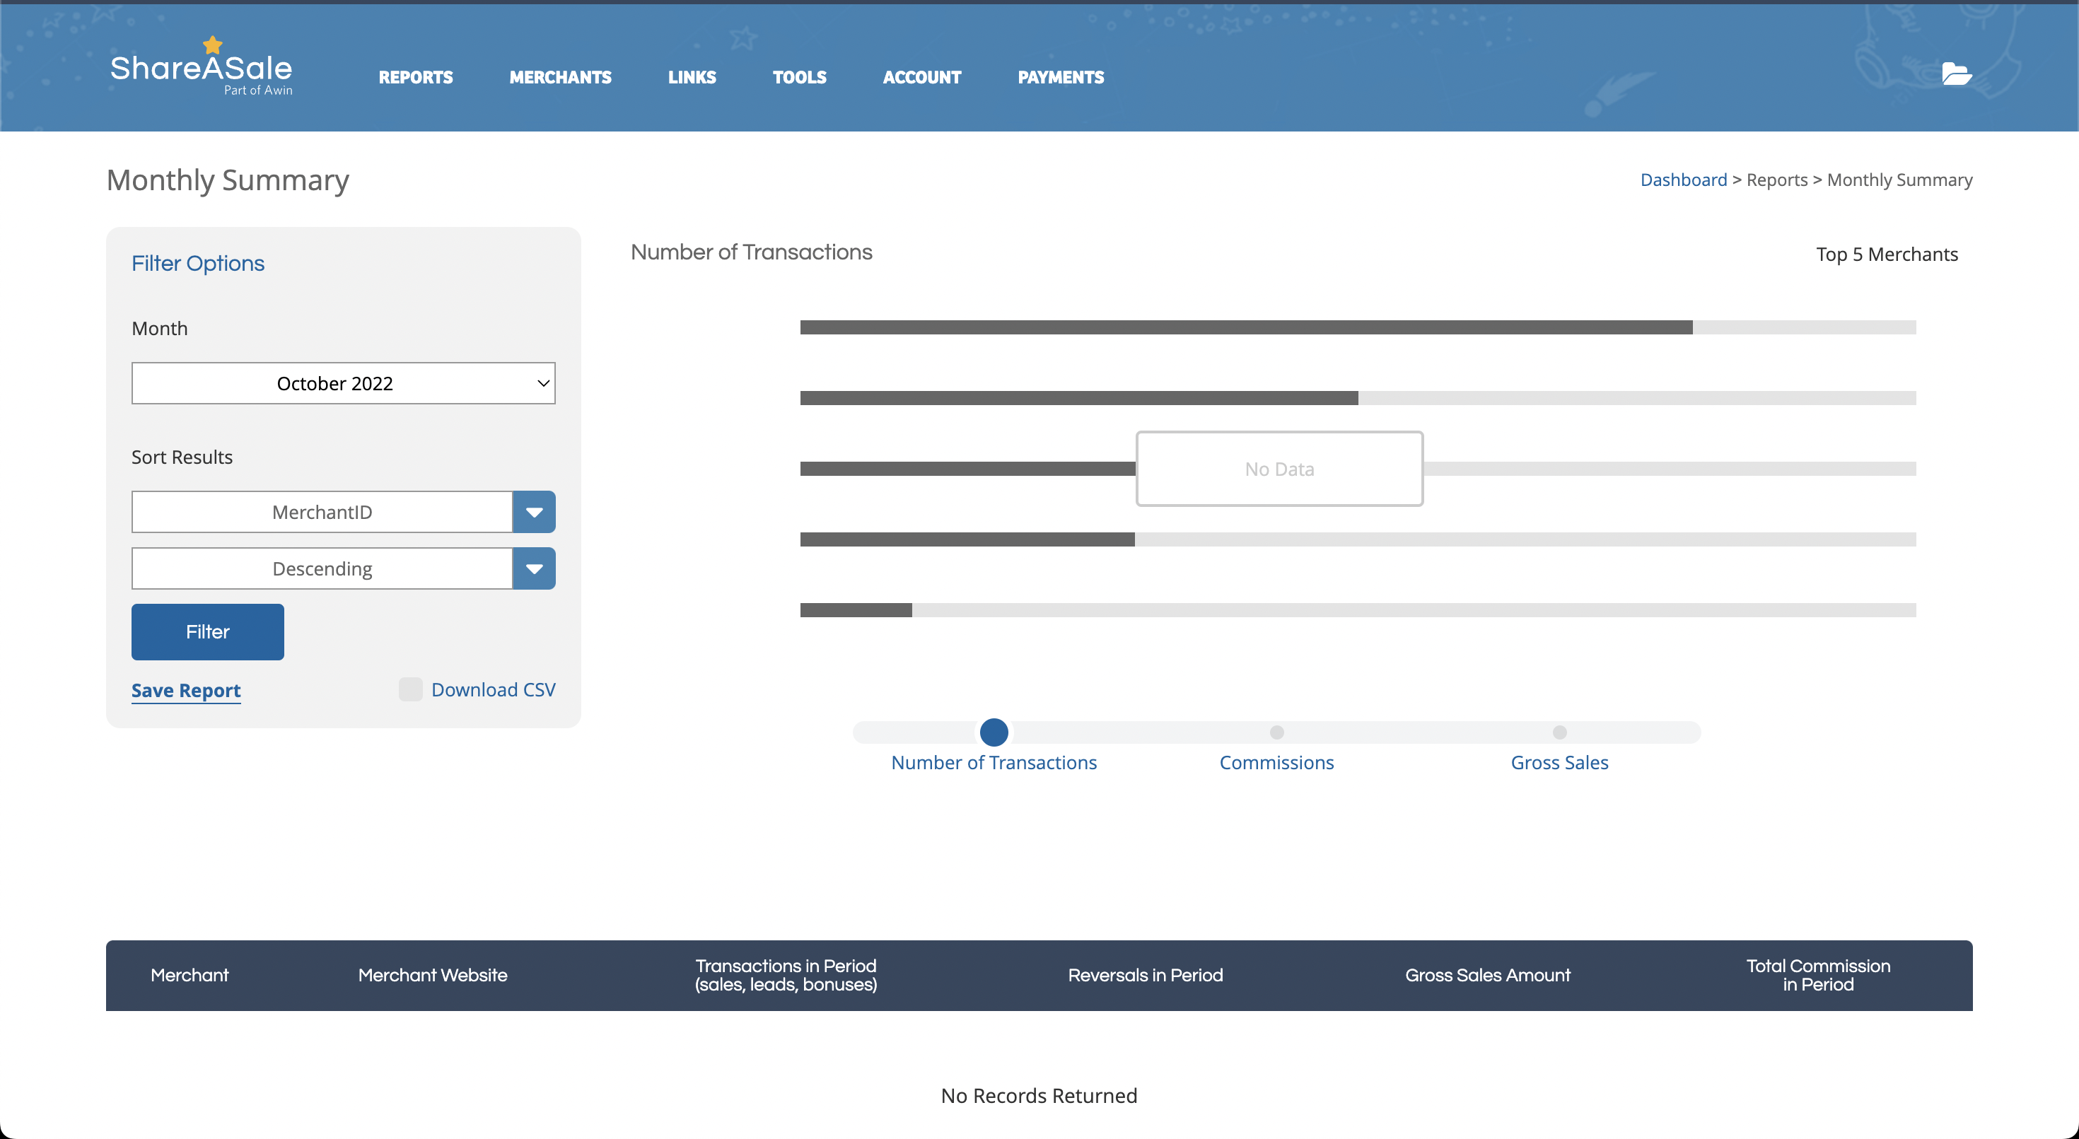Open the PAYMENTS menu
Screen dimensions: 2079x1139
coord(1061,78)
